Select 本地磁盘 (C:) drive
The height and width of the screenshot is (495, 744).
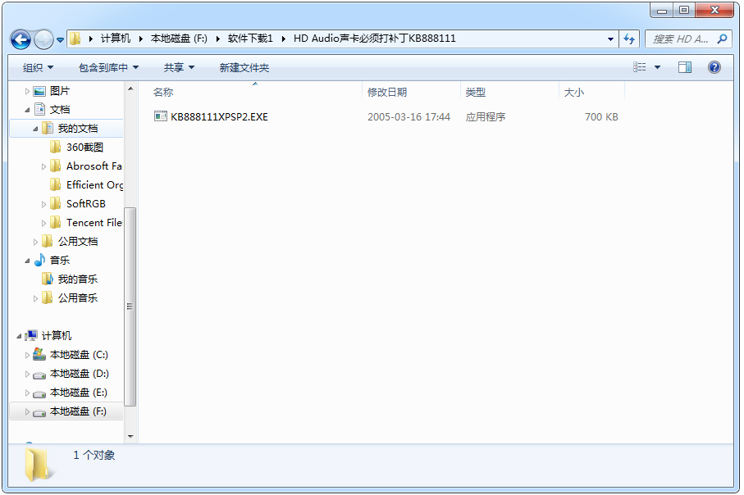pyautogui.click(x=80, y=355)
